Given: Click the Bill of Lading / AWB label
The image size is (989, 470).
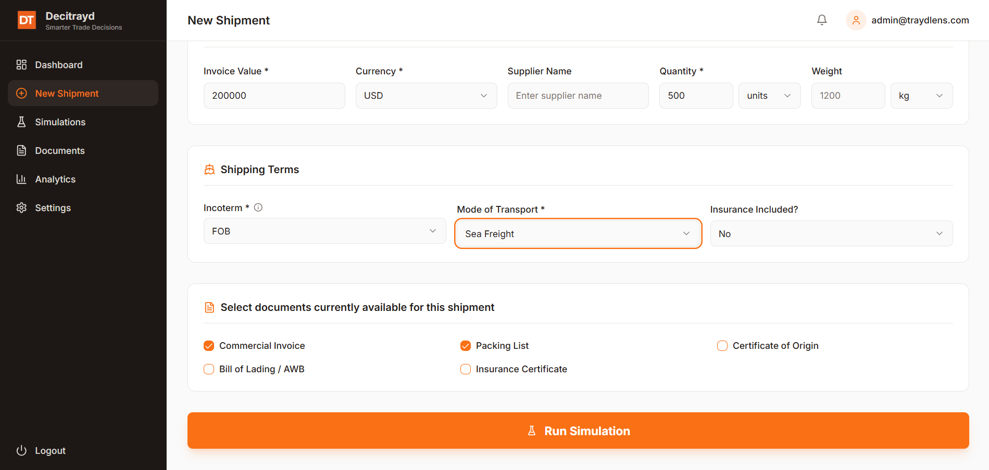Looking at the screenshot, I should 261,369.
